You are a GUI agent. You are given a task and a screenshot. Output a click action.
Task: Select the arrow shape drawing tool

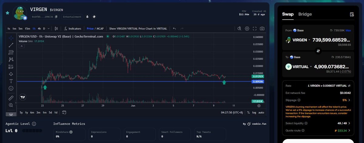click(x=11, y=74)
